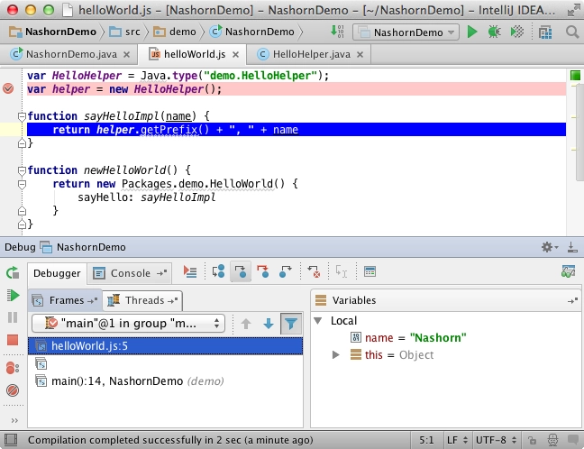The width and height of the screenshot is (584, 449).
Task: Click the green inspection status square in the editor
Action: (575, 76)
